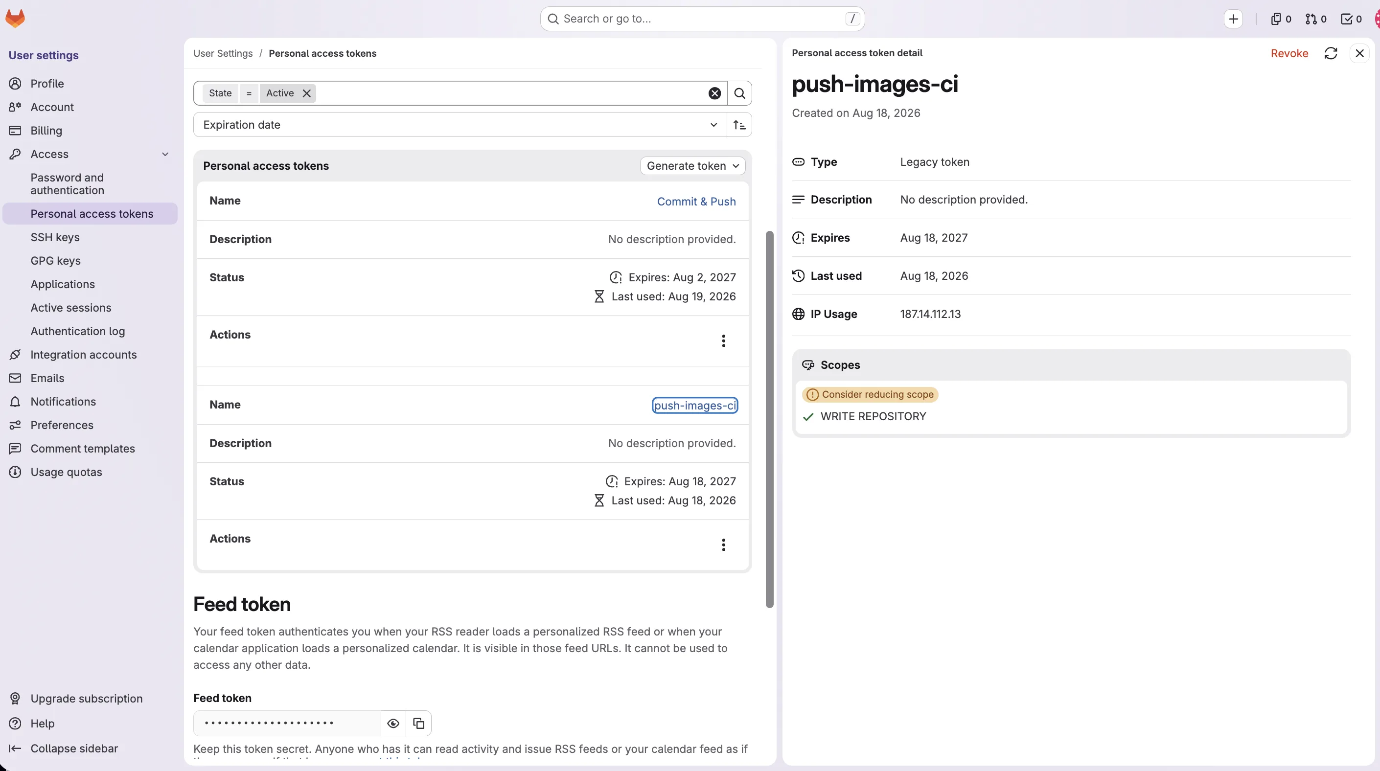This screenshot has height=771, width=1380.
Task: Open Applications page
Action: click(x=90, y=284)
